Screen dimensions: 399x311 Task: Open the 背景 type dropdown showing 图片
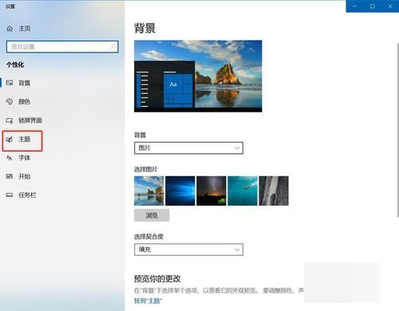[188, 148]
